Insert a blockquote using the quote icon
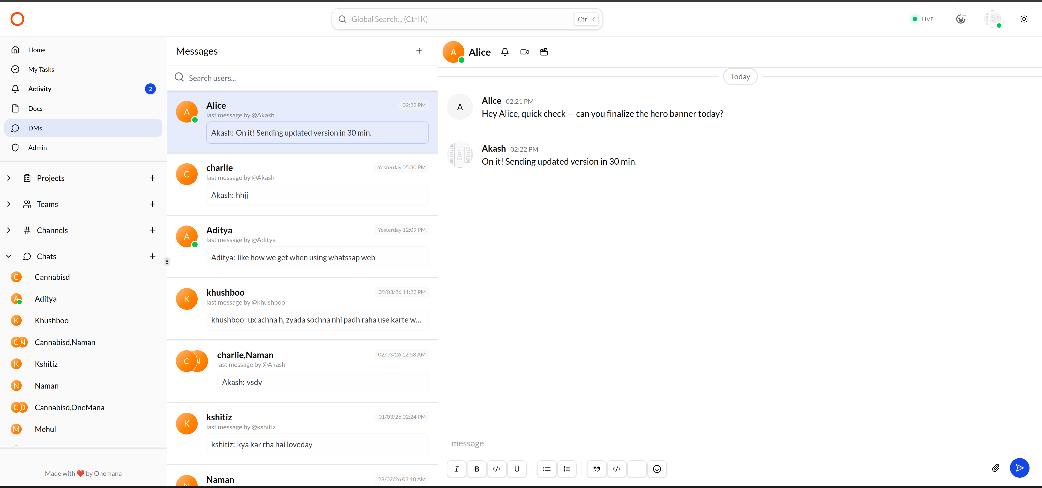1042x488 pixels. [x=596, y=469]
